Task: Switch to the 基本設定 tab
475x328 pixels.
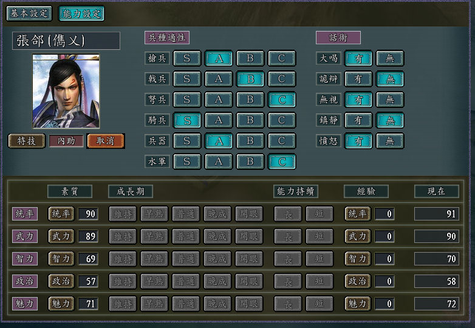Action: tap(29, 13)
